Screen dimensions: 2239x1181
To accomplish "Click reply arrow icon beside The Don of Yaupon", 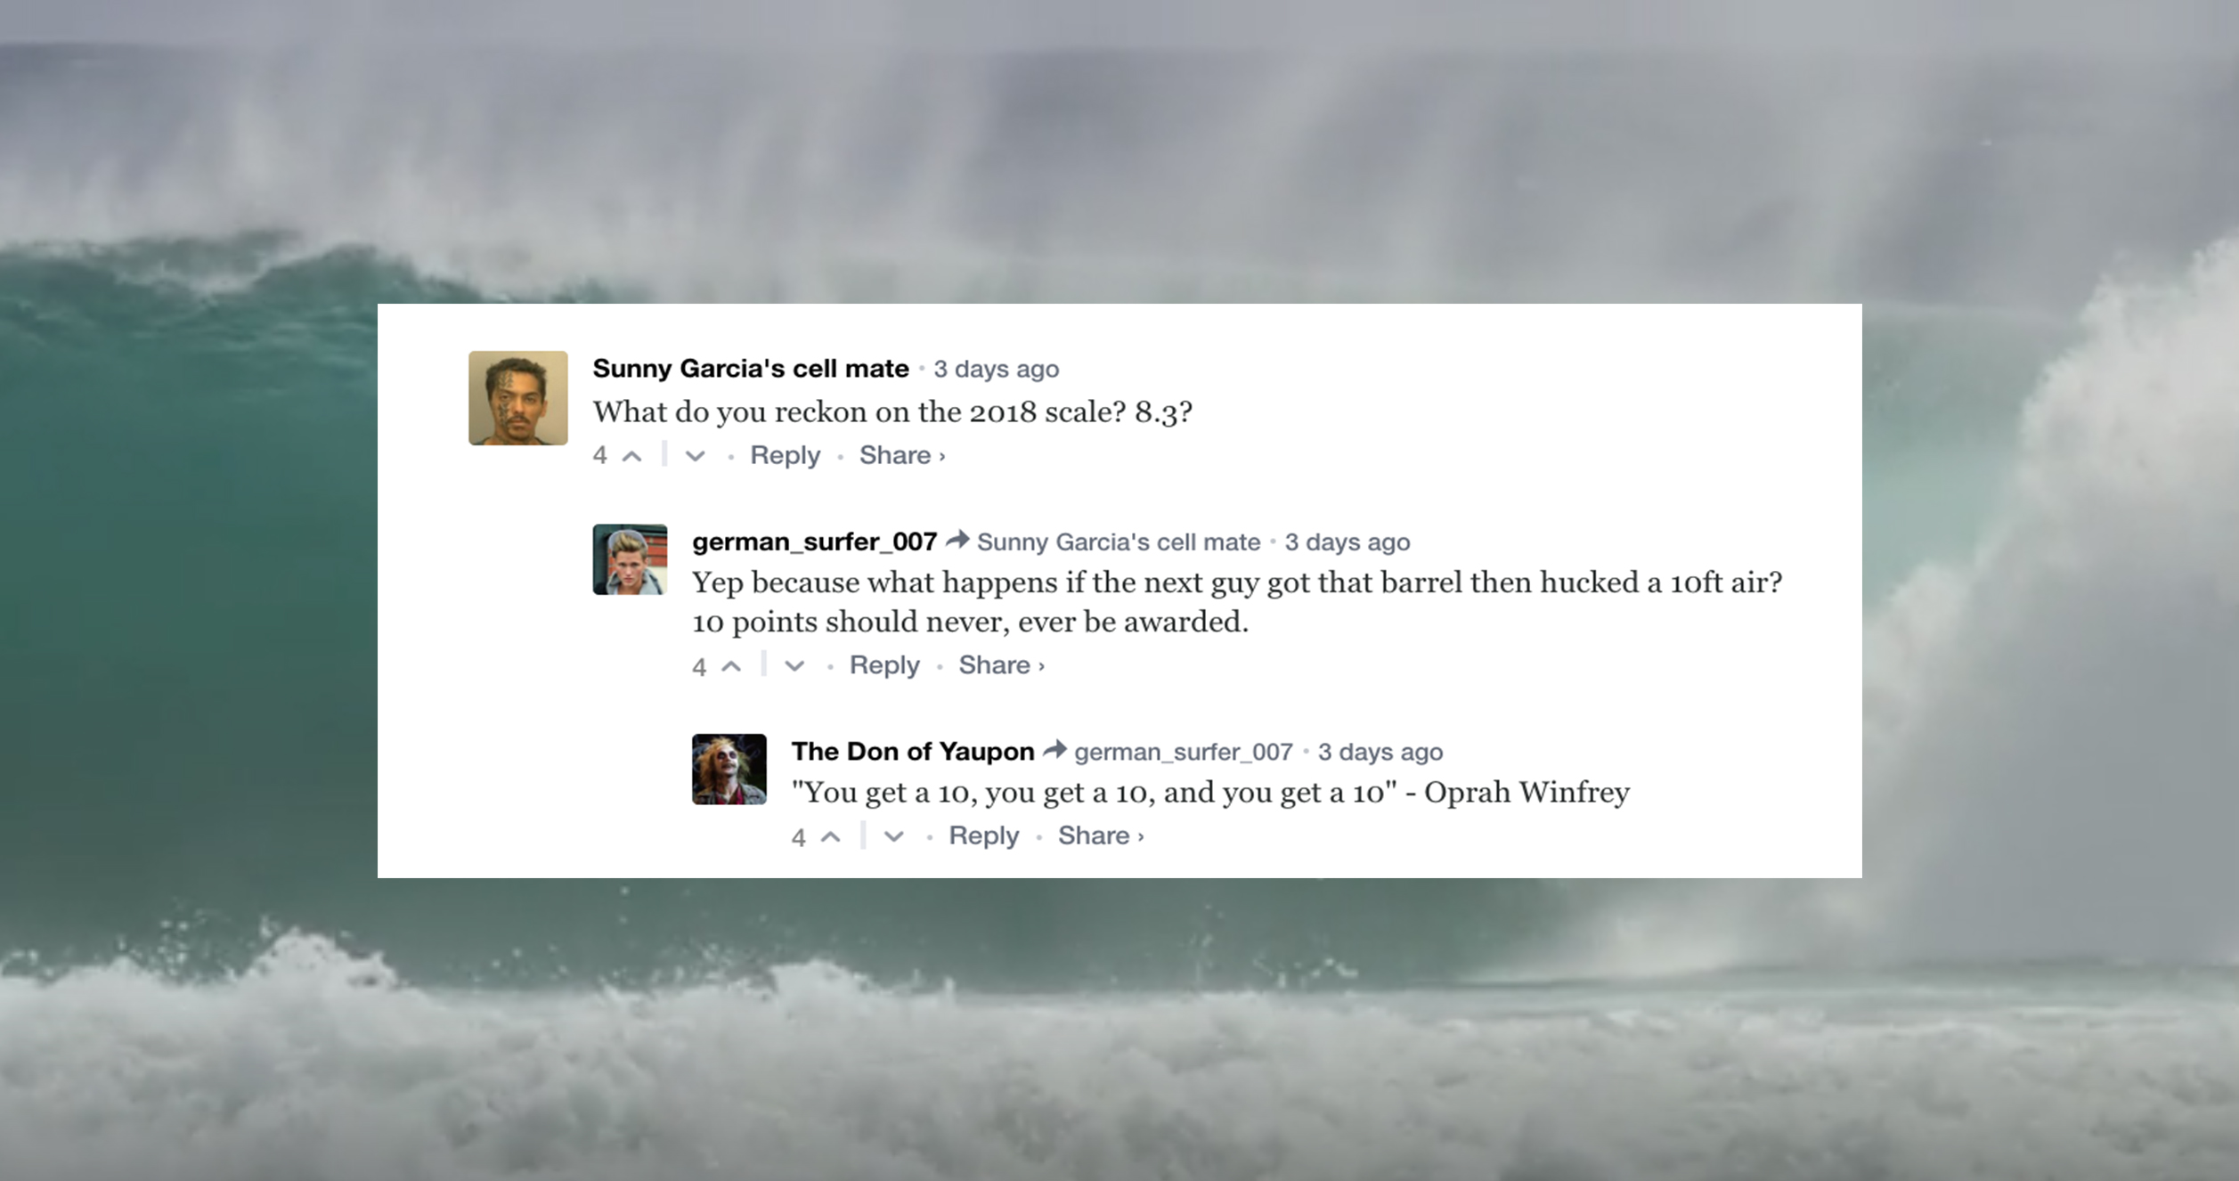I will (1054, 750).
